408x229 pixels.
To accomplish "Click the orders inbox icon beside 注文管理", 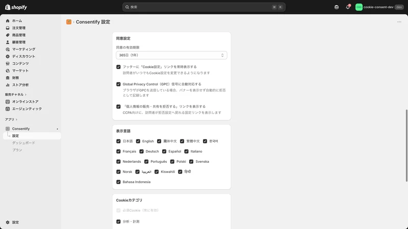I will coord(8,28).
